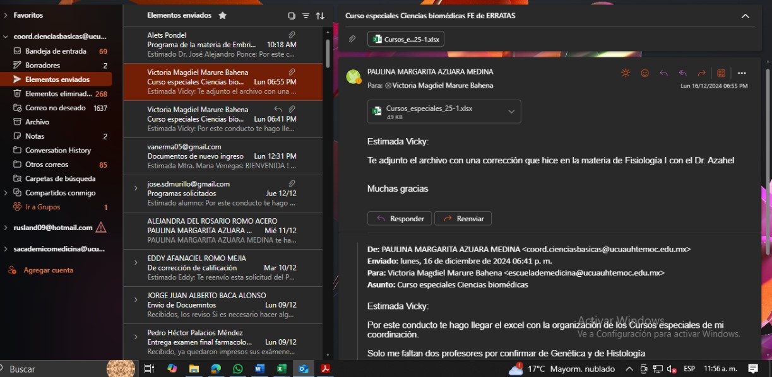Screen dimensions: 772x377
Task: Click the Responder button
Action: [x=400, y=219]
